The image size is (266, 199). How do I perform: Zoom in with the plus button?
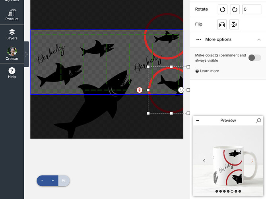pos(53,181)
